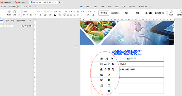The height and width of the screenshot is (96, 182).
Task: Open the 文件 menu
Action: point(3,7)
